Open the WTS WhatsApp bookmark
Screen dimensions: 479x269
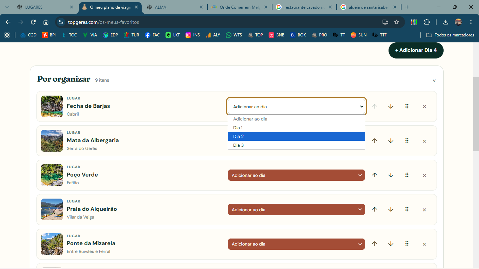click(x=234, y=35)
